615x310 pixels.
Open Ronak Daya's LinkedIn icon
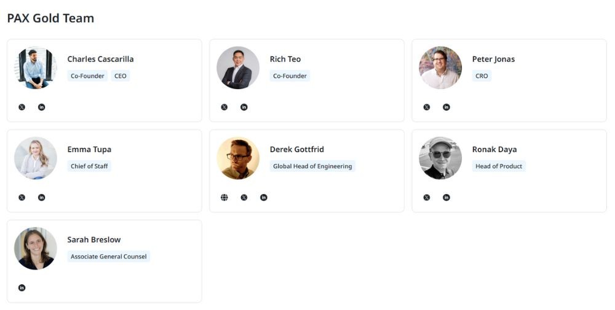[x=446, y=198]
